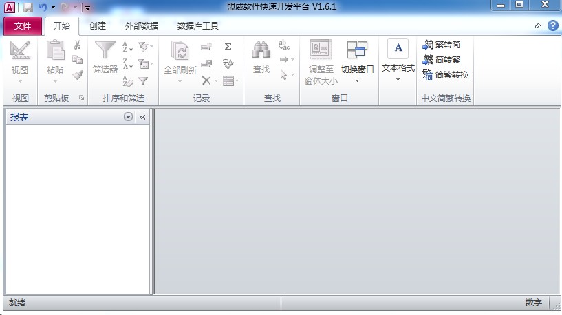562x315 pixels.
Task: Open the advanced filter options dropdown
Action: (146, 63)
